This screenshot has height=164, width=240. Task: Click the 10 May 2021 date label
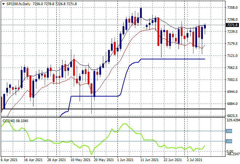point(80,160)
